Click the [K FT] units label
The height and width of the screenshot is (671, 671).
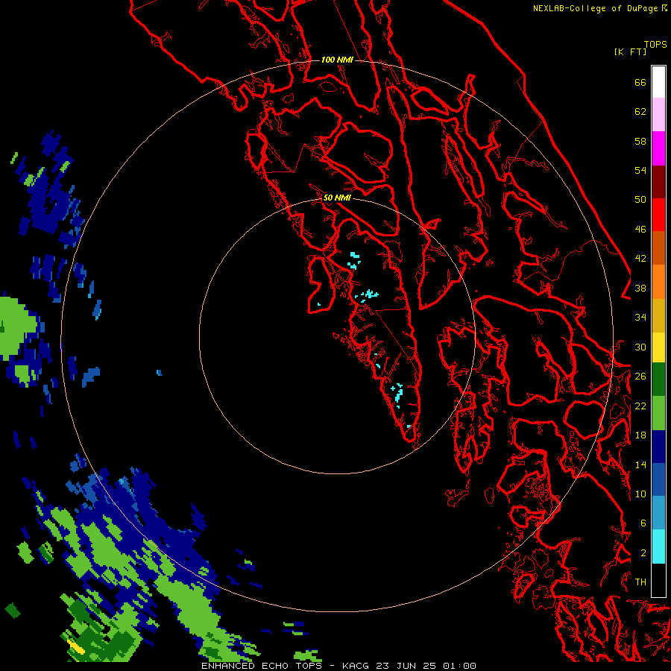click(630, 51)
